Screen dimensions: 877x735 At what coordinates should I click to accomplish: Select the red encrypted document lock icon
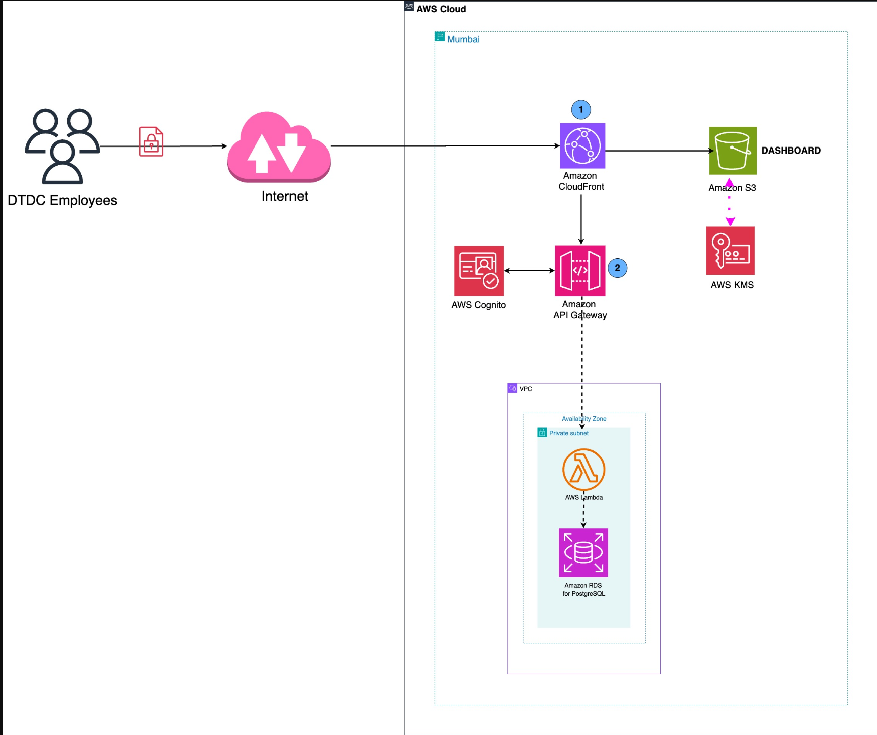pyautogui.click(x=151, y=141)
